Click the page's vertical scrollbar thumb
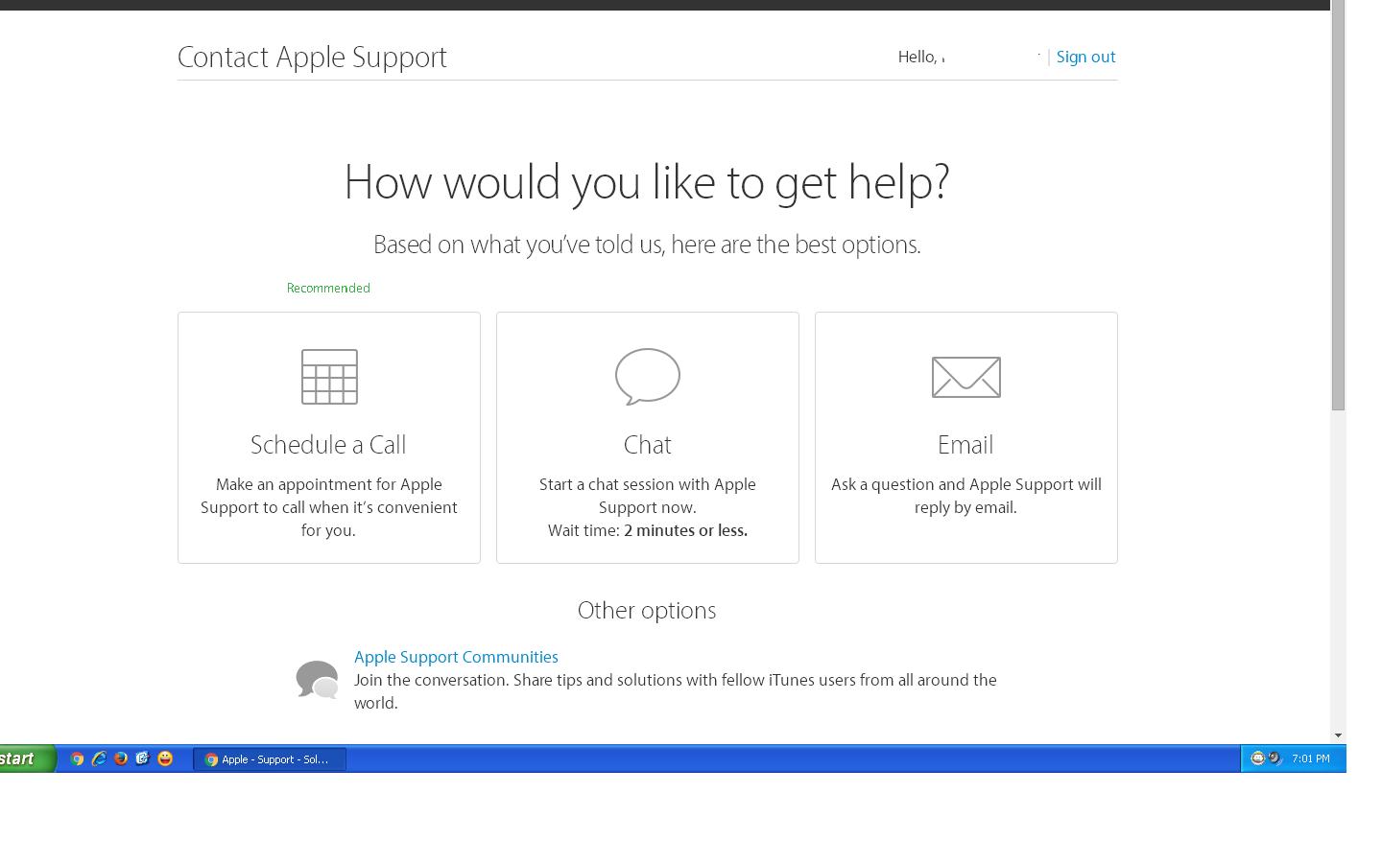 [1338, 206]
